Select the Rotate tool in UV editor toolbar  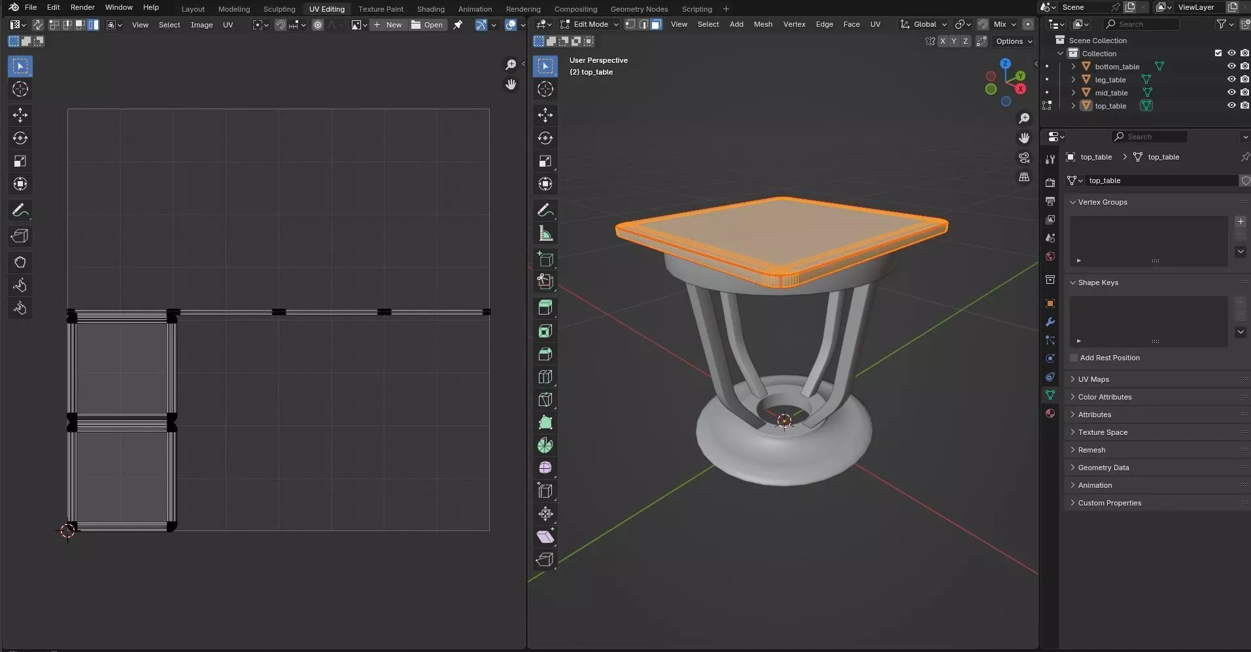coord(20,138)
